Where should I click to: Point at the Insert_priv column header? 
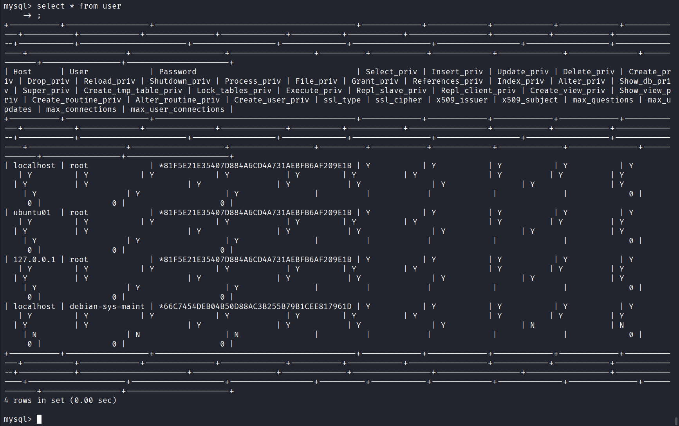pyautogui.click(x=457, y=72)
